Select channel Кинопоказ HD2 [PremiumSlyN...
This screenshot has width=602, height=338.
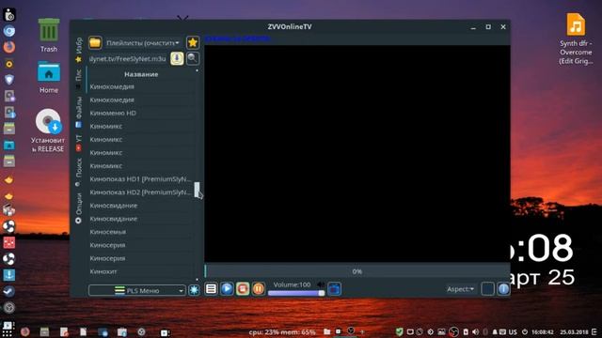pos(141,192)
